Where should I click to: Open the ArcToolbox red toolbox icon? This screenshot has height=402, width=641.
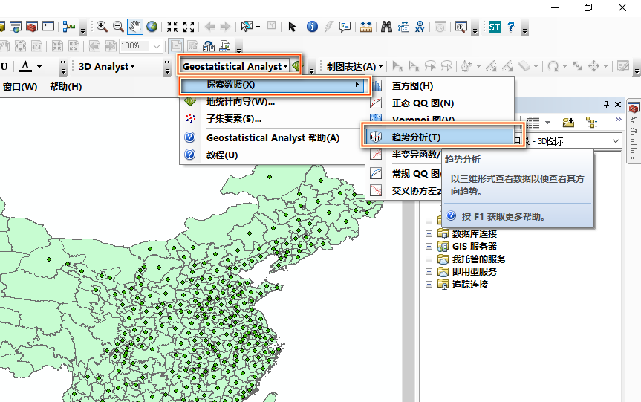[x=31, y=27]
